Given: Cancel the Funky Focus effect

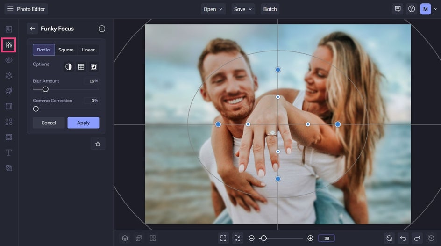Looking at the screenshot, I should click(x=49, y=123).
